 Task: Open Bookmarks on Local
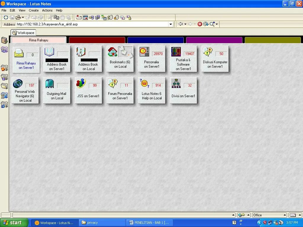point(120,59)
